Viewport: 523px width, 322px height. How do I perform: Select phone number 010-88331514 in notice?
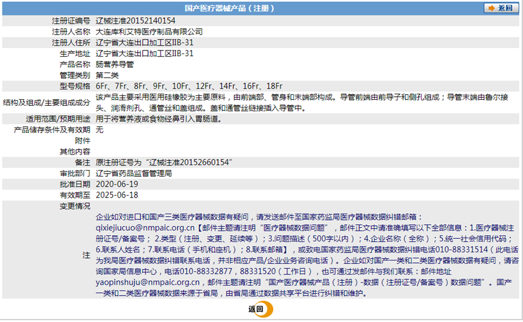[461, 249]
